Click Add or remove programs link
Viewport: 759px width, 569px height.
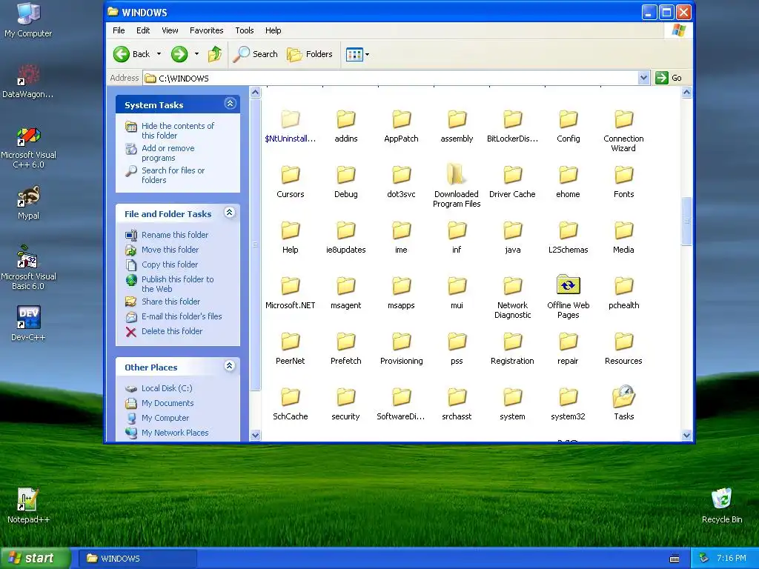(x=168, y=153)
